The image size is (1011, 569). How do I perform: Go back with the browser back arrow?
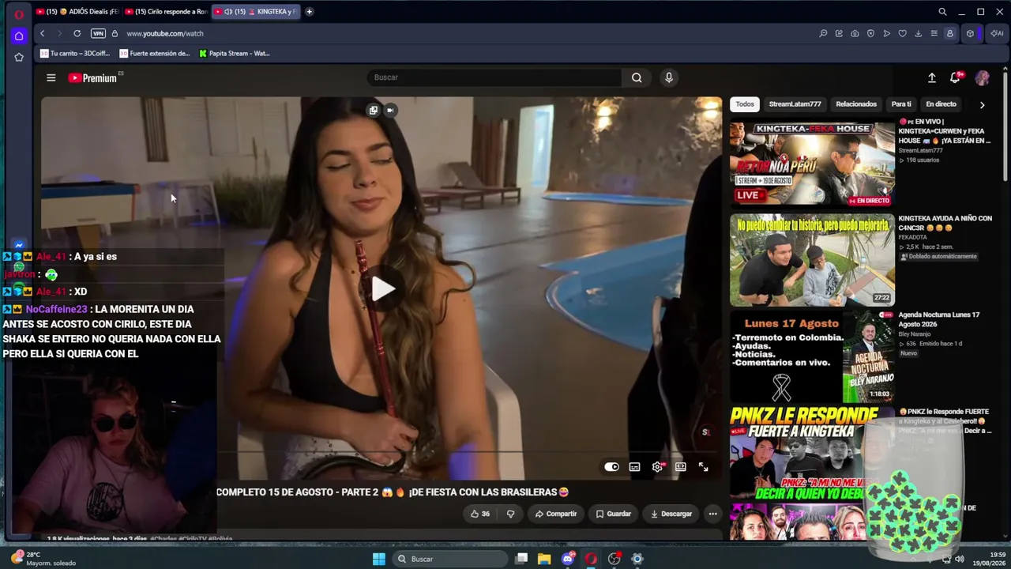(42, 33)
